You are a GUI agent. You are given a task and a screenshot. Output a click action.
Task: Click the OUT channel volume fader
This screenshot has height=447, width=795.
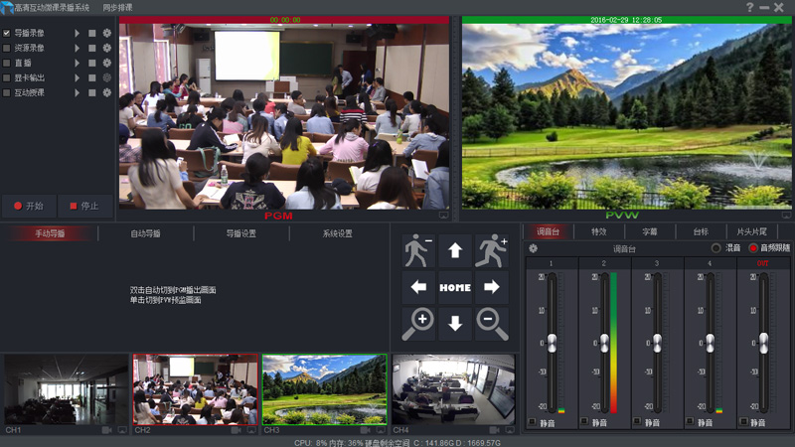tap(763, 340)
